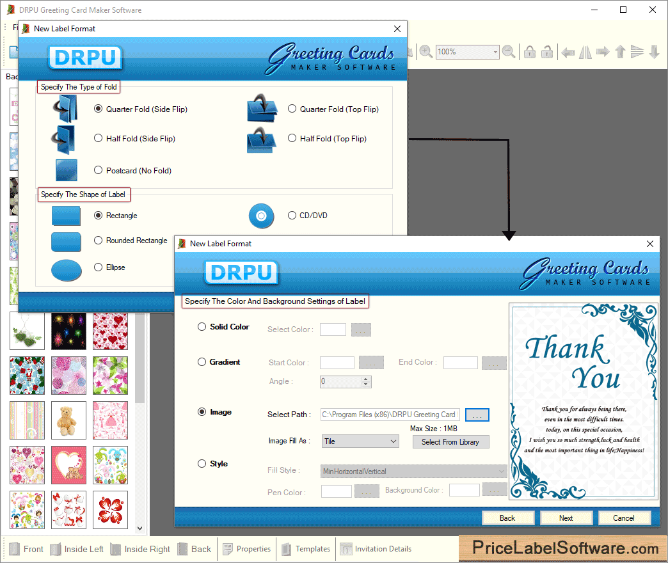
Task: Switch to the Front card tab
Action: [x=26, y=549]
